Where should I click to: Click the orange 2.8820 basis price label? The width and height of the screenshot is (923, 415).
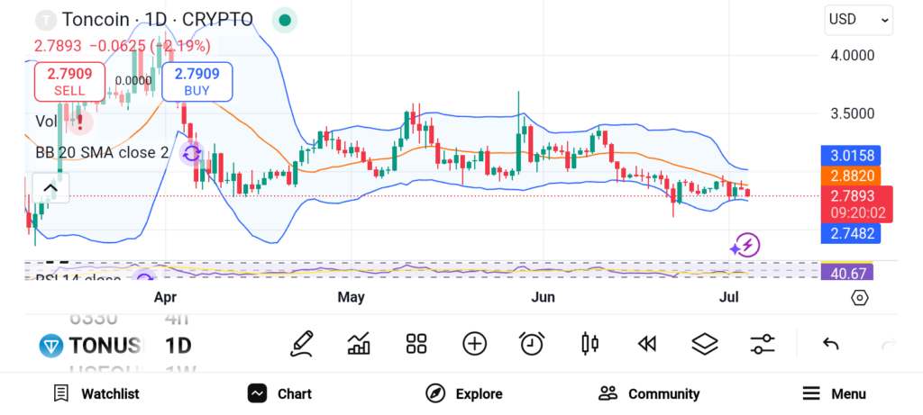851,176
